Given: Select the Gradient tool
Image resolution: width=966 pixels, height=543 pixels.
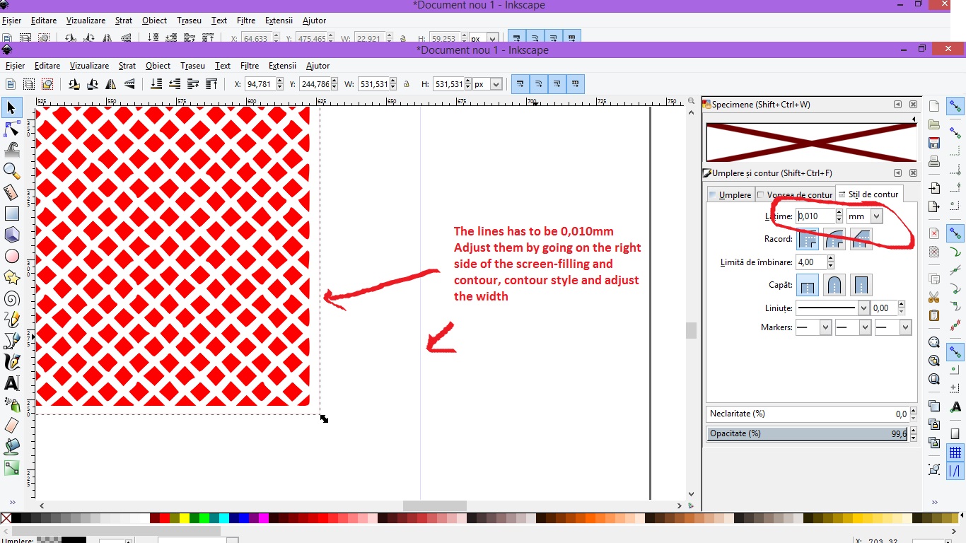Looking at the screenshot, I should pos(11,468).
